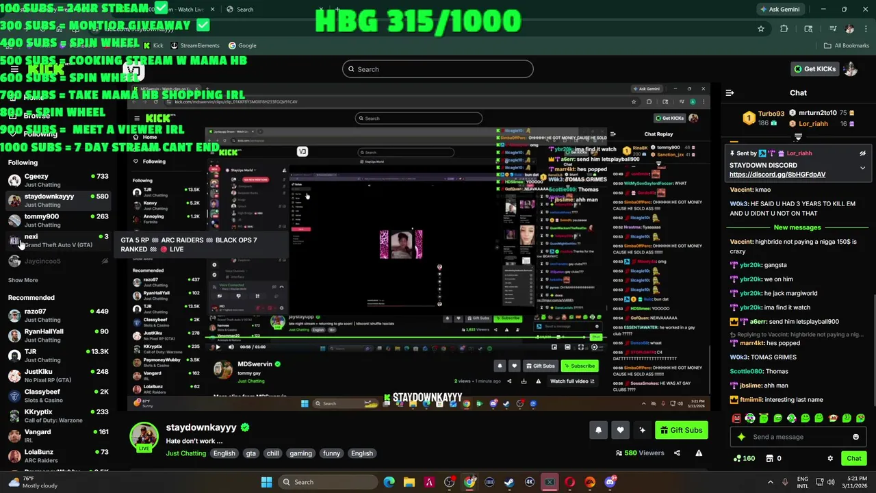This screenshot has height=493, width=876.
Task: Open Kick user avatar menu
Action: pos(851,68)
